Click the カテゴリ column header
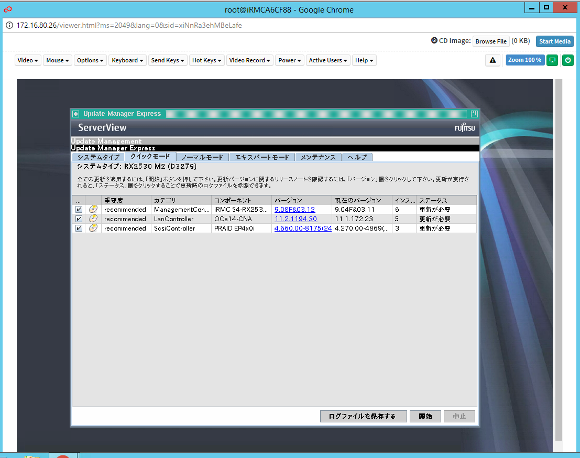 (181, 200)
